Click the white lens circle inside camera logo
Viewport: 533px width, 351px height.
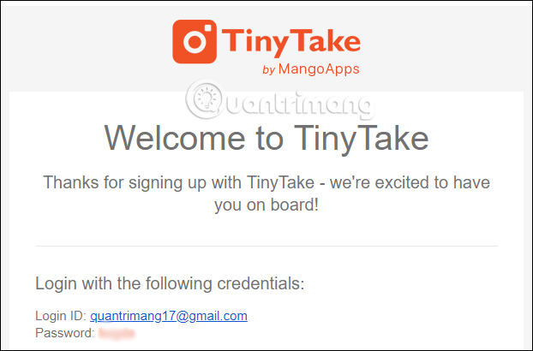tap(195, 42)
